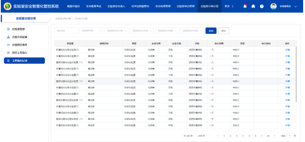Image resolution: width=305 pixels, height=142 pixels.
Task: Open 安全教育考试 top menu
Action: click(x=94, y=6)
